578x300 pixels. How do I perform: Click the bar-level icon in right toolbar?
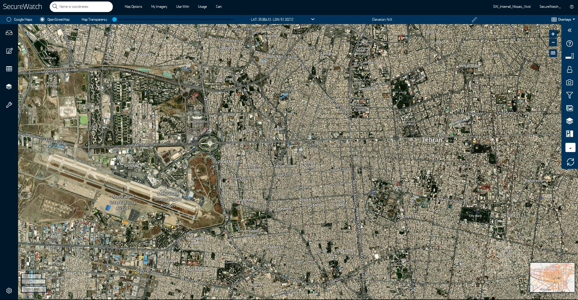coord(570,56)
